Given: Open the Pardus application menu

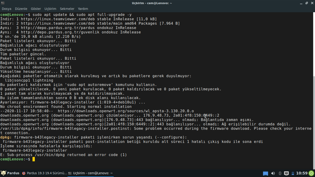Looking at the screenshot, I should point(10,173).
